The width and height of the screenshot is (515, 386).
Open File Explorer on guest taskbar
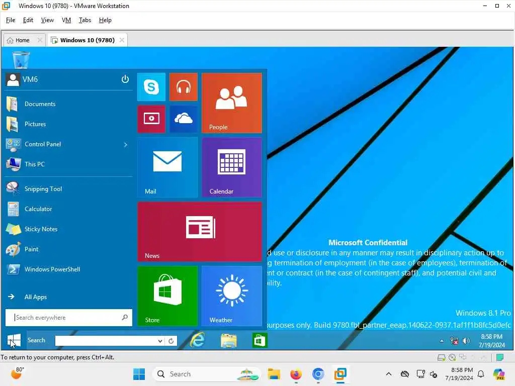(229, 340)
